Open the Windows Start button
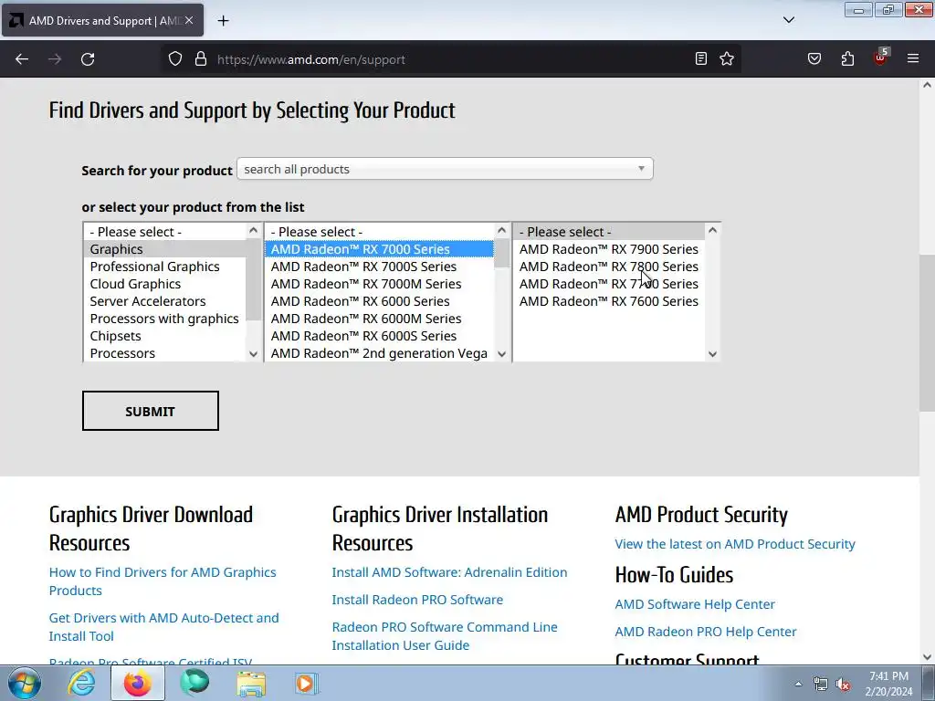The image size is (935, 701). 25,683
